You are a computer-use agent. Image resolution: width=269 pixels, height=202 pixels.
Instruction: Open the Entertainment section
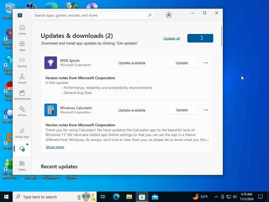click(22, 95)
